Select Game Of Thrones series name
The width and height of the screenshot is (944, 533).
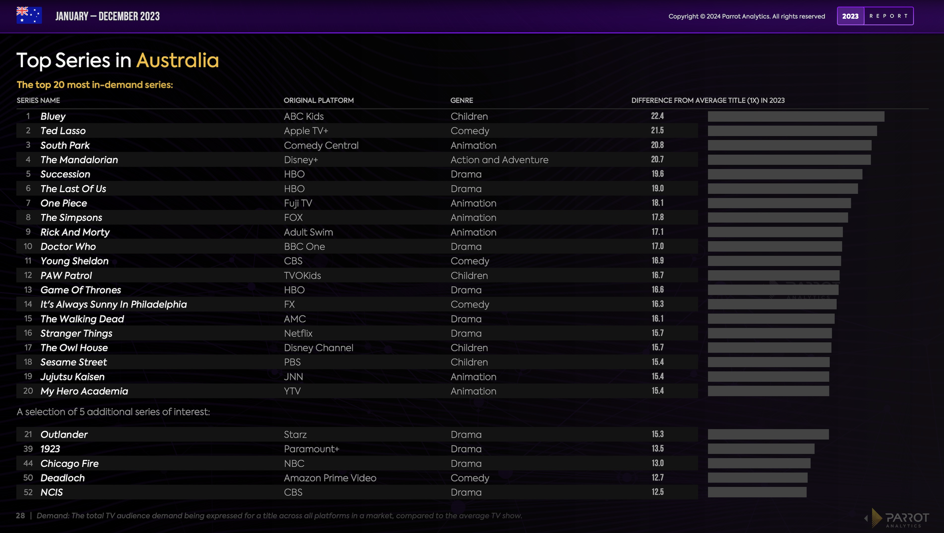point(81,290)
